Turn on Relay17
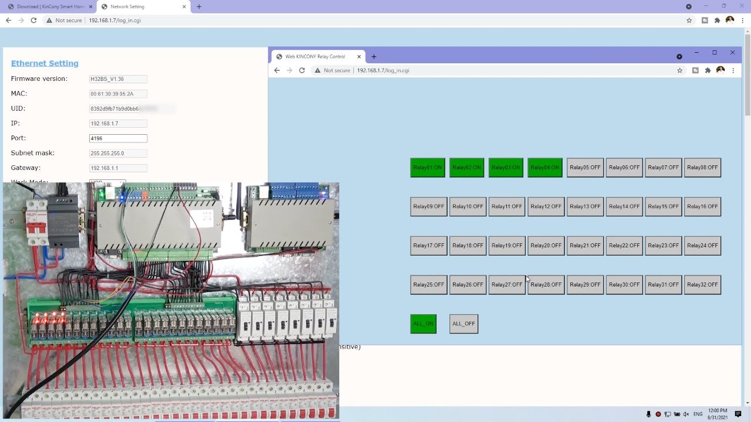The image size is (751, 422). pos(428,246)
